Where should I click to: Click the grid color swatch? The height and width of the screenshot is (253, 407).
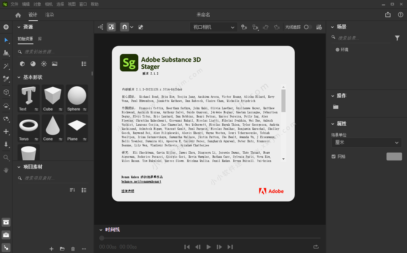click(x=394, y=156)
